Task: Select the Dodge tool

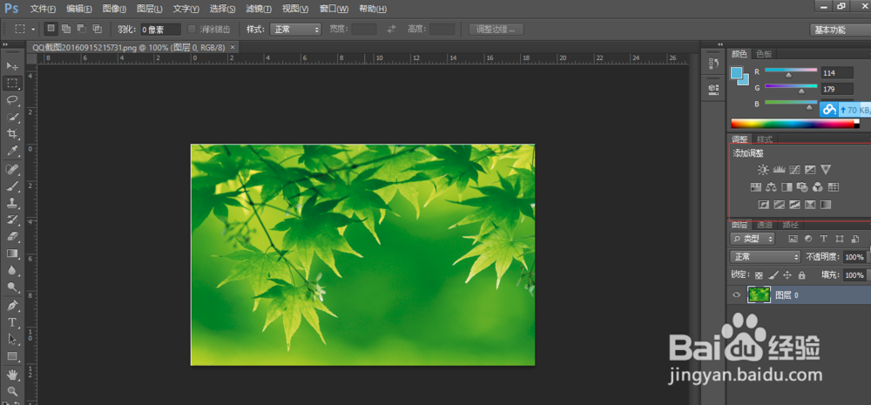Action: (x=12, y=287)
